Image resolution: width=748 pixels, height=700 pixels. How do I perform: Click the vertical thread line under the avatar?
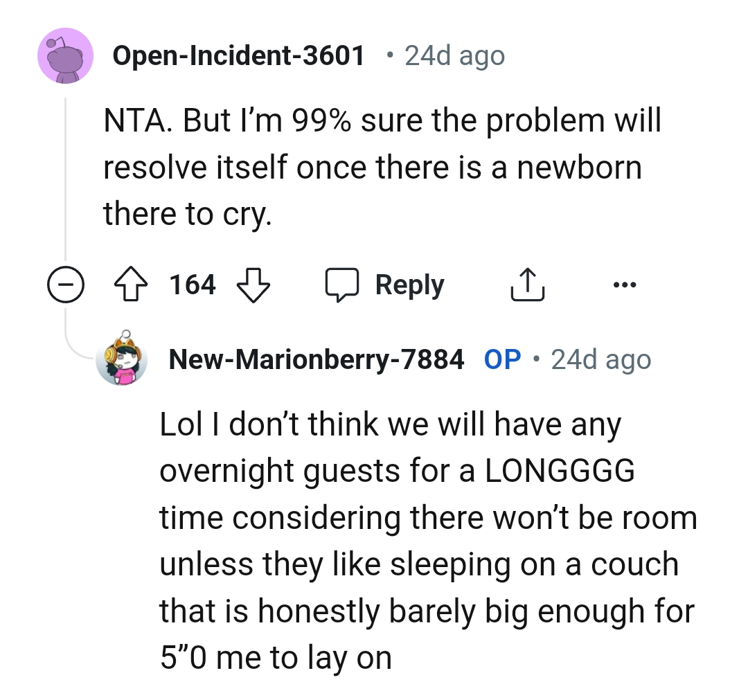tap(65, 180)
